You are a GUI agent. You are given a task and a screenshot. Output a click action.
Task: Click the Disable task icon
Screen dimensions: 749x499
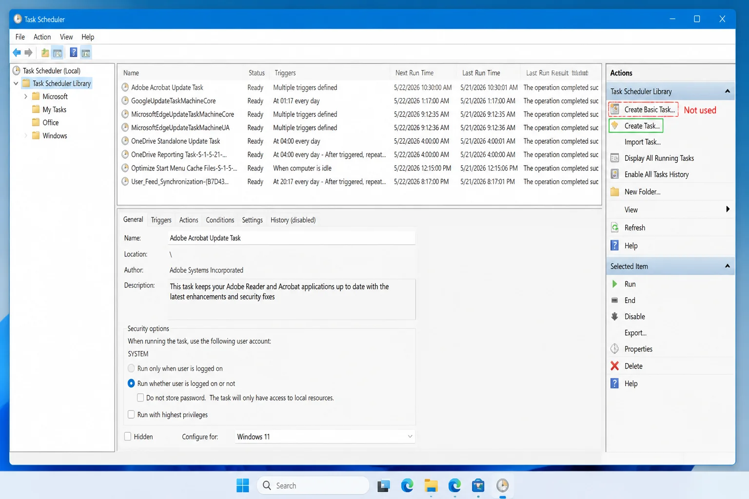615,316
